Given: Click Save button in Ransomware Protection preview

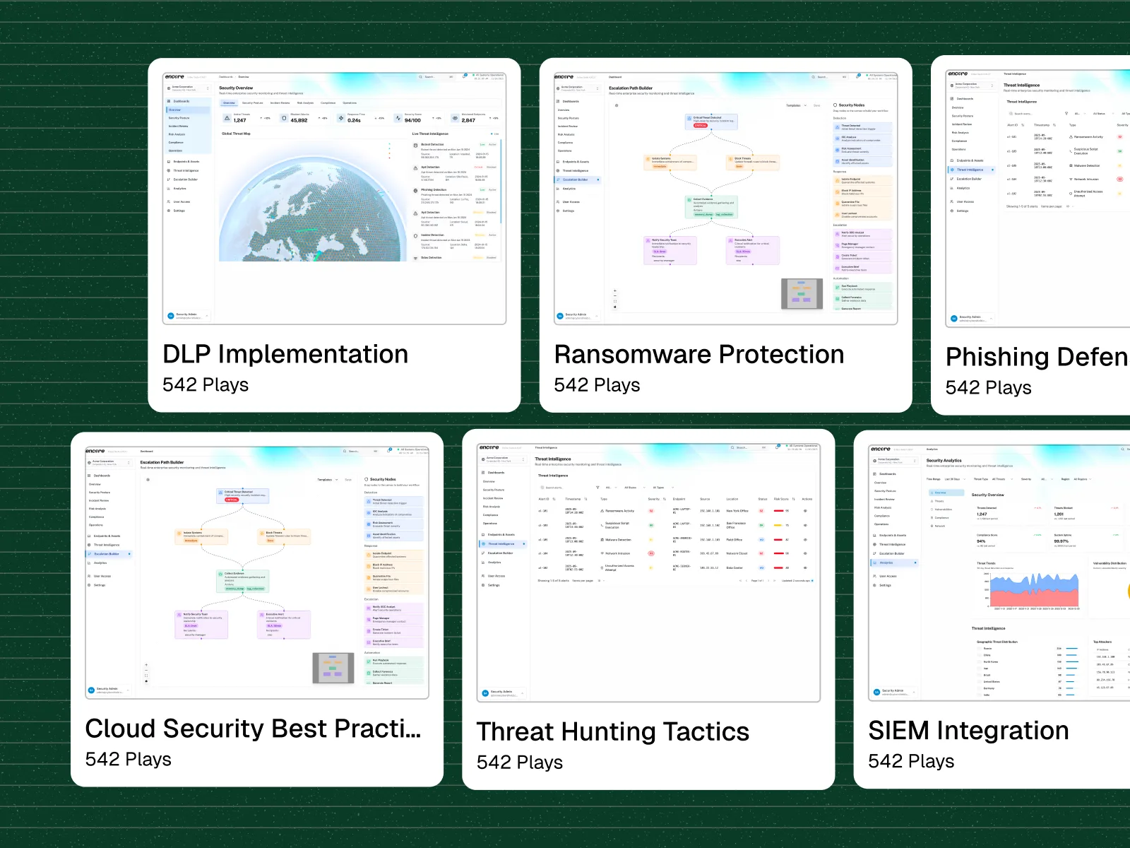Looking at the screenshot, I should coord(817,105).
